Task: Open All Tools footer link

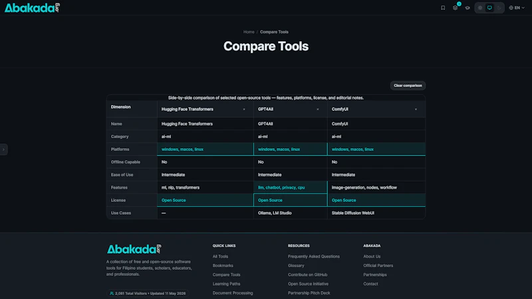Action: 220,256
